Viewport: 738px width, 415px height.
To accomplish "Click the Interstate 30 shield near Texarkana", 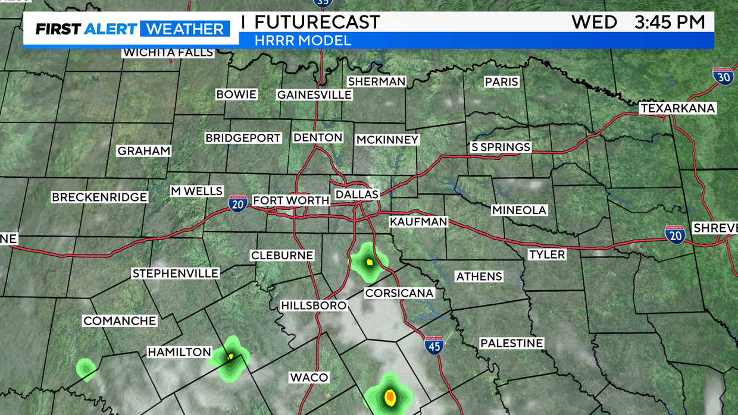I will pos(723,76).
